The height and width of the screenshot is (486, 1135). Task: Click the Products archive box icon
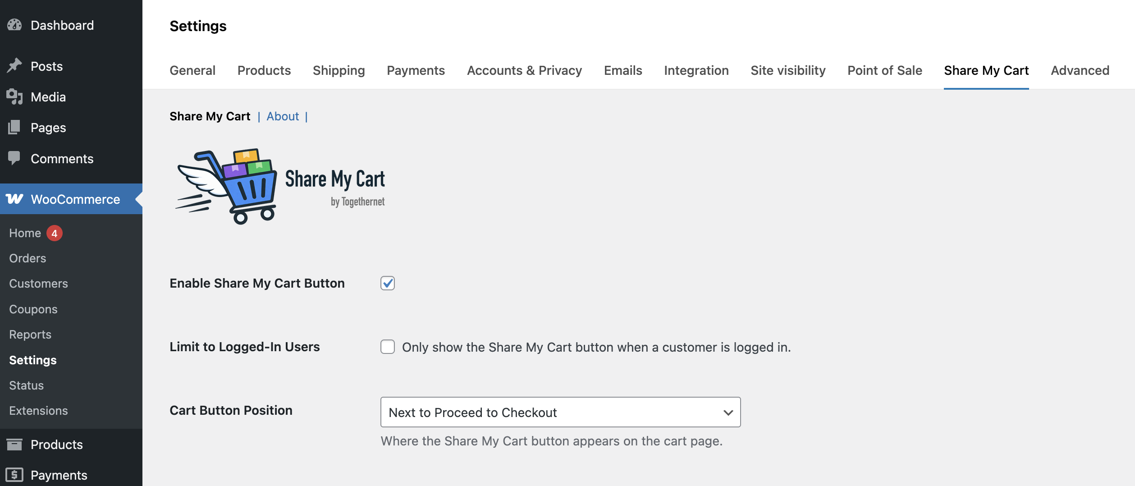point(14,445)
